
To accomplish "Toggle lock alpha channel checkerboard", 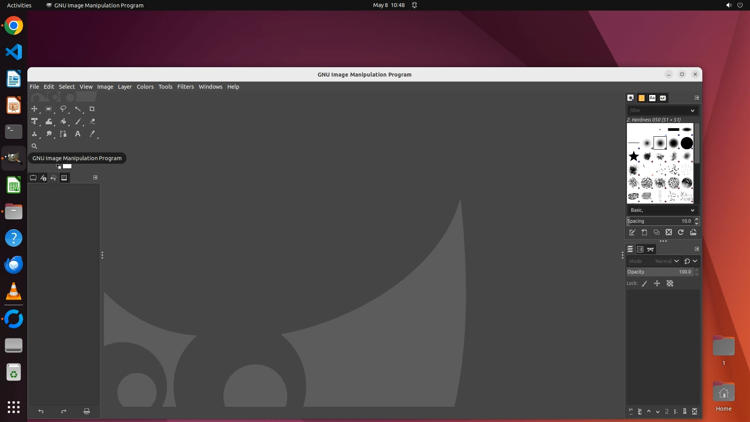I will 670,284.
